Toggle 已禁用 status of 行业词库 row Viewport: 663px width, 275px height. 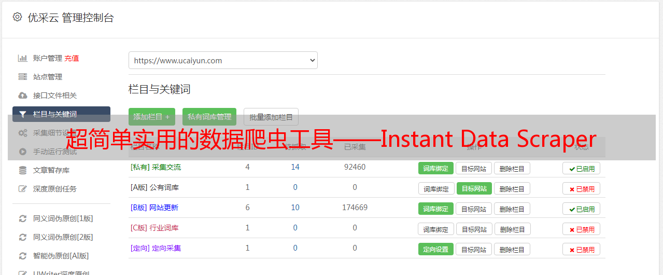click(582, 229)
